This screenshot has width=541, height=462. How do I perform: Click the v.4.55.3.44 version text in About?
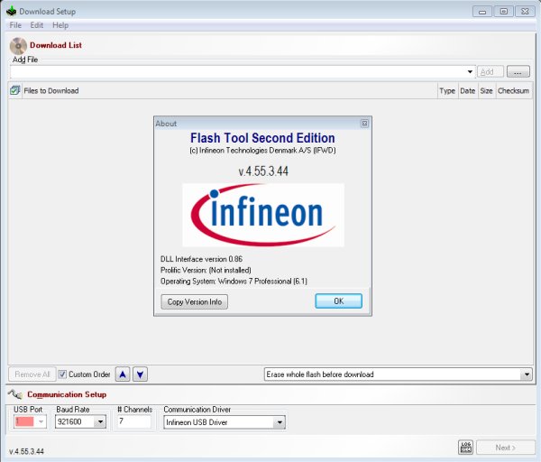click(x=263, y=171)
